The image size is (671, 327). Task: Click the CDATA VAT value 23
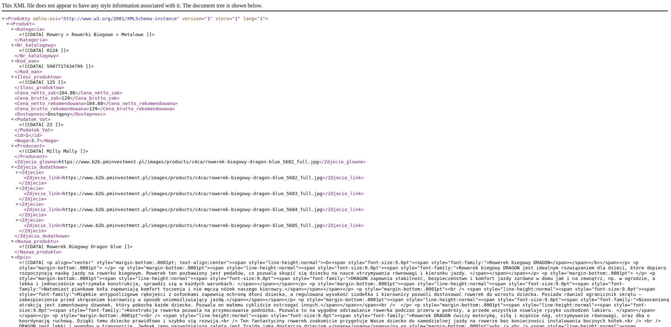(x=41, y=125)
